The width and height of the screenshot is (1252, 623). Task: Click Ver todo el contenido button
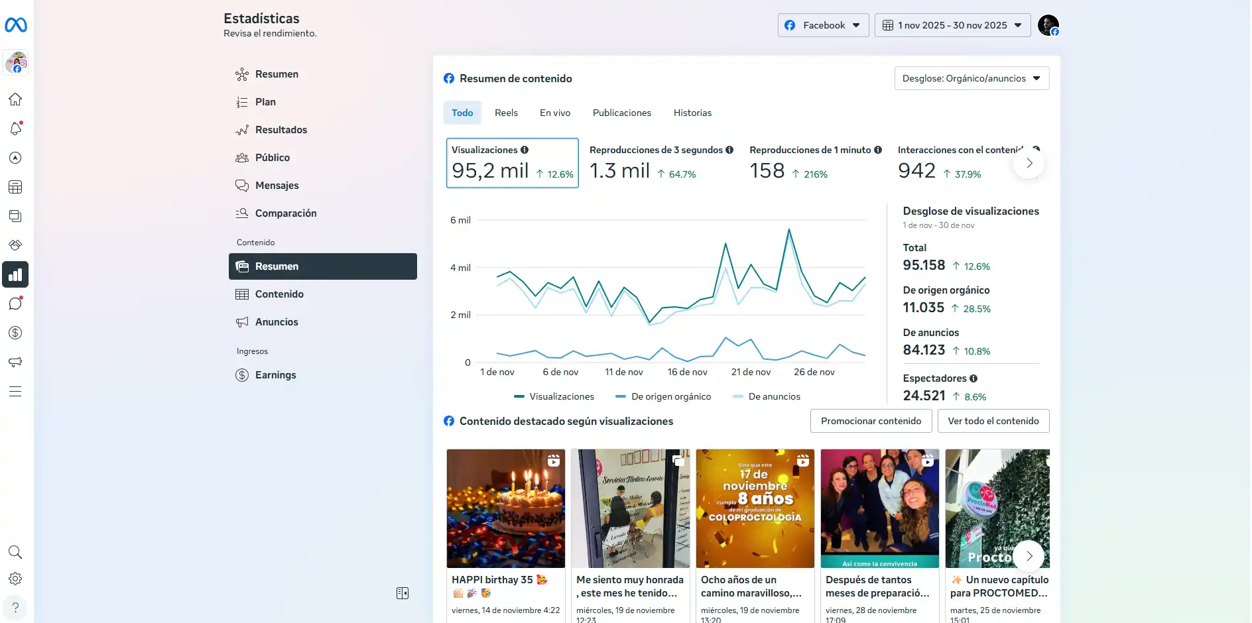pos(993,421)
